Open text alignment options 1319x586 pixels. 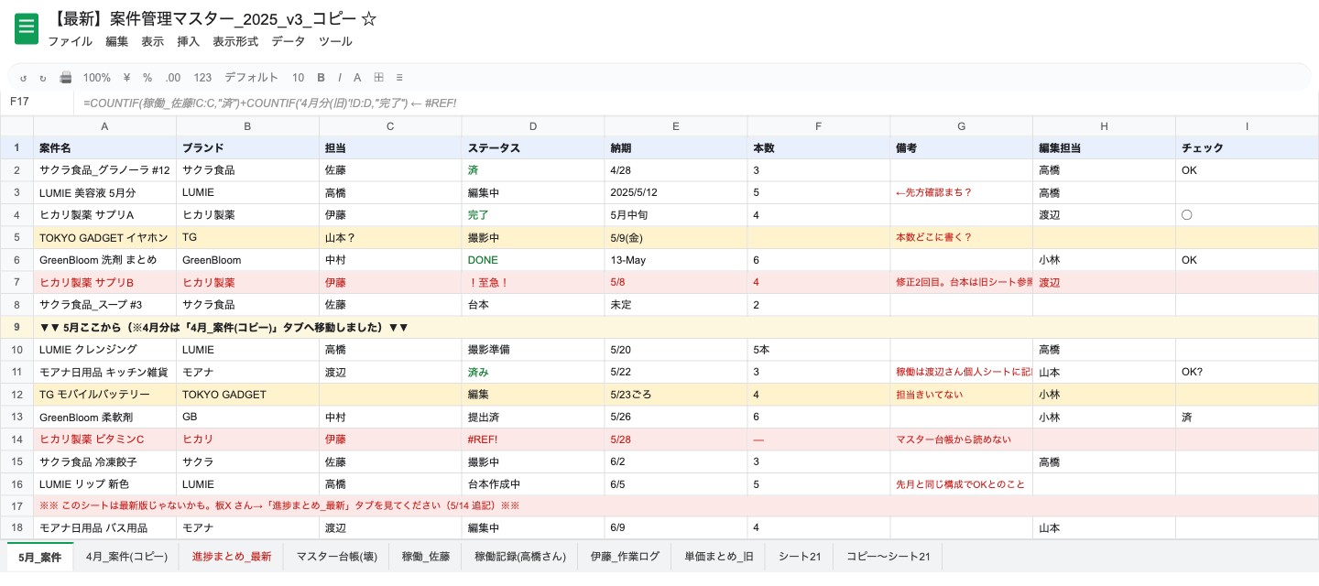[399, 78]
